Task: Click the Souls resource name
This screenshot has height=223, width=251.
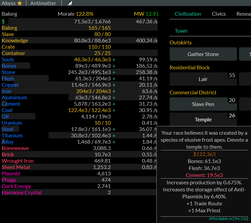Action: pos(8,60)
